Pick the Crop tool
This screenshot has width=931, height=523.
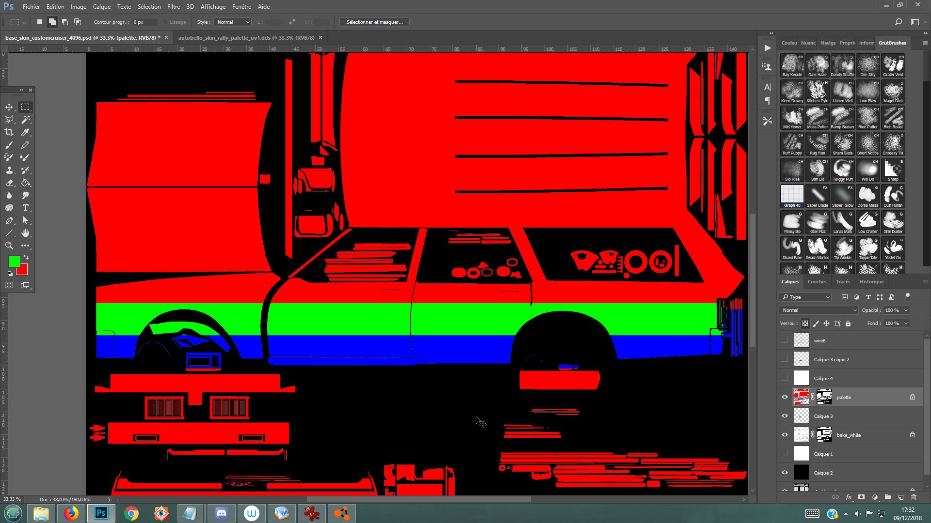[9, 132]
